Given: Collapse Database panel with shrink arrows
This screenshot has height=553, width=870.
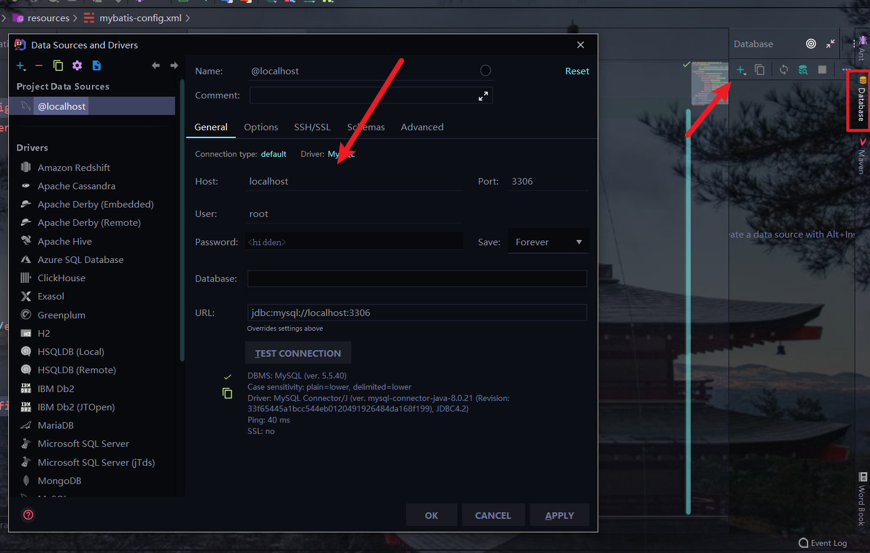Looking at the screenshot, I should point(831,44).
